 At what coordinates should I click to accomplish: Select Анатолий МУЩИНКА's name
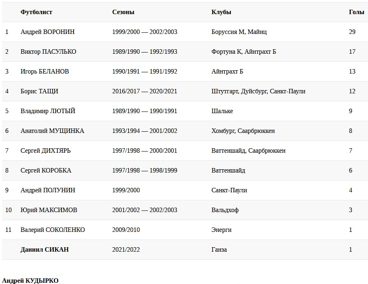[52, 131]
